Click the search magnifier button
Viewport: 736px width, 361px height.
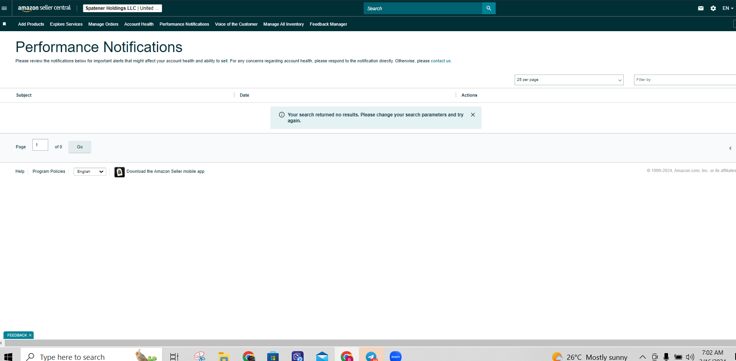coord(489,8)
